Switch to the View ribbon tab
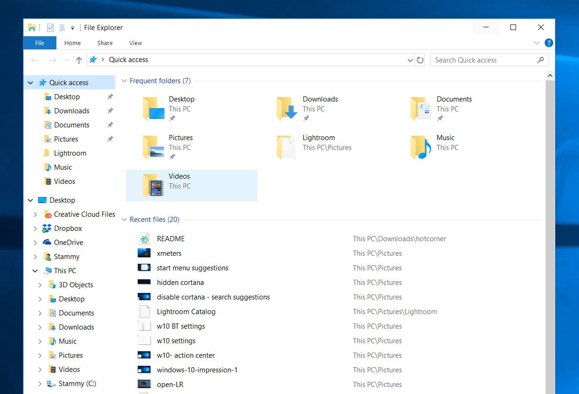Image resolution: width=579 pixels, height=394 pixels. tap(135, 43)
